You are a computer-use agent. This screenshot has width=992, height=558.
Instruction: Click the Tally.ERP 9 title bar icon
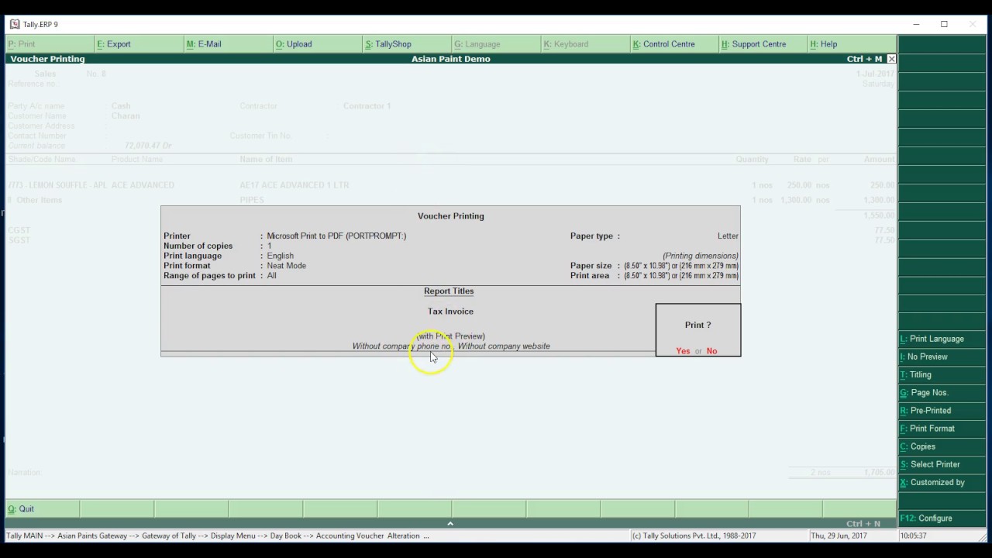tap(15, 24)
